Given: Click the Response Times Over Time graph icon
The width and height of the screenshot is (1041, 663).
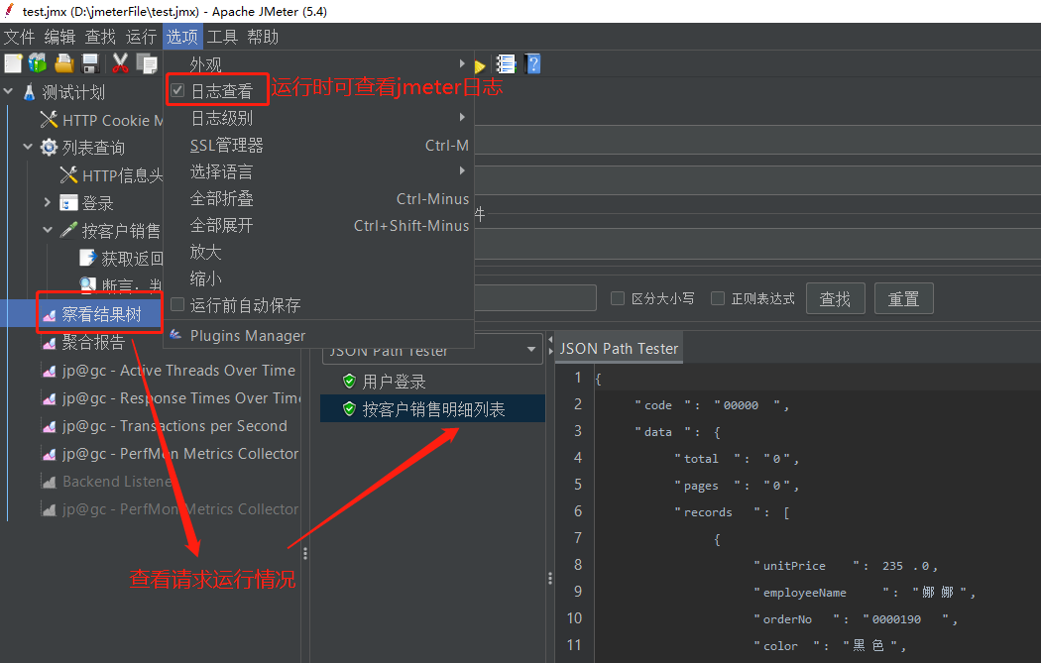Looking at the screenshot, I should 50,398.
